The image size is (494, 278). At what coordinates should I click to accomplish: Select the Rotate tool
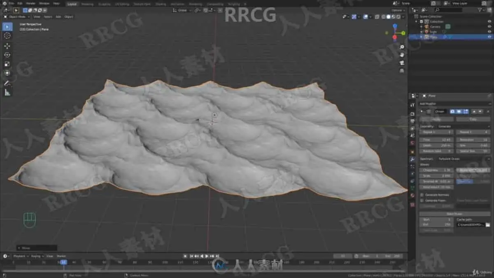tap(7, 55)
